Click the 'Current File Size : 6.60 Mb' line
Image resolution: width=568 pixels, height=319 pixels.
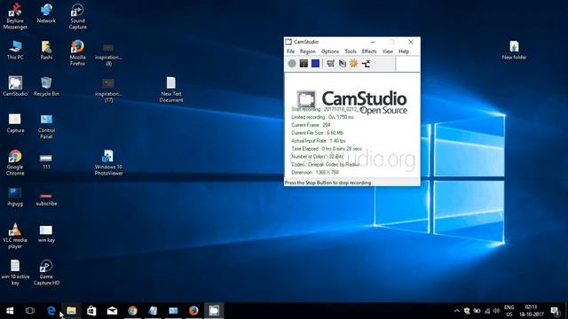click(317, 133)
